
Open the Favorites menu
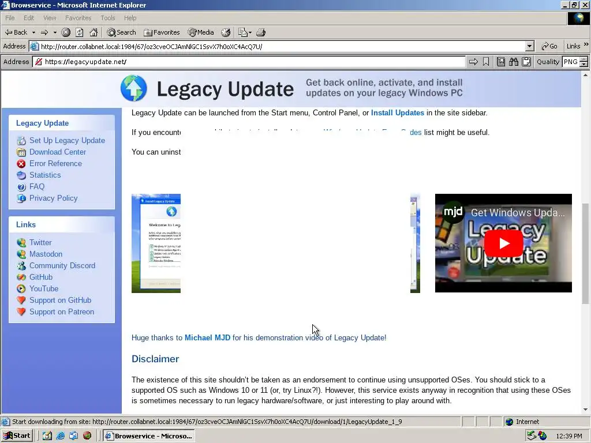click(78, 18)
